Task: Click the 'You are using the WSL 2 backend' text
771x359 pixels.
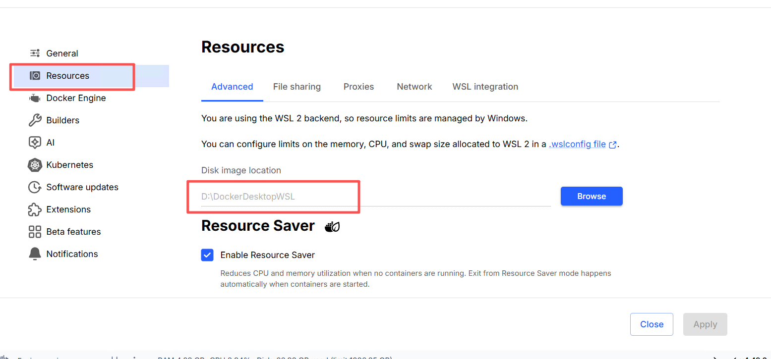Action: click(x=364, y=118)
